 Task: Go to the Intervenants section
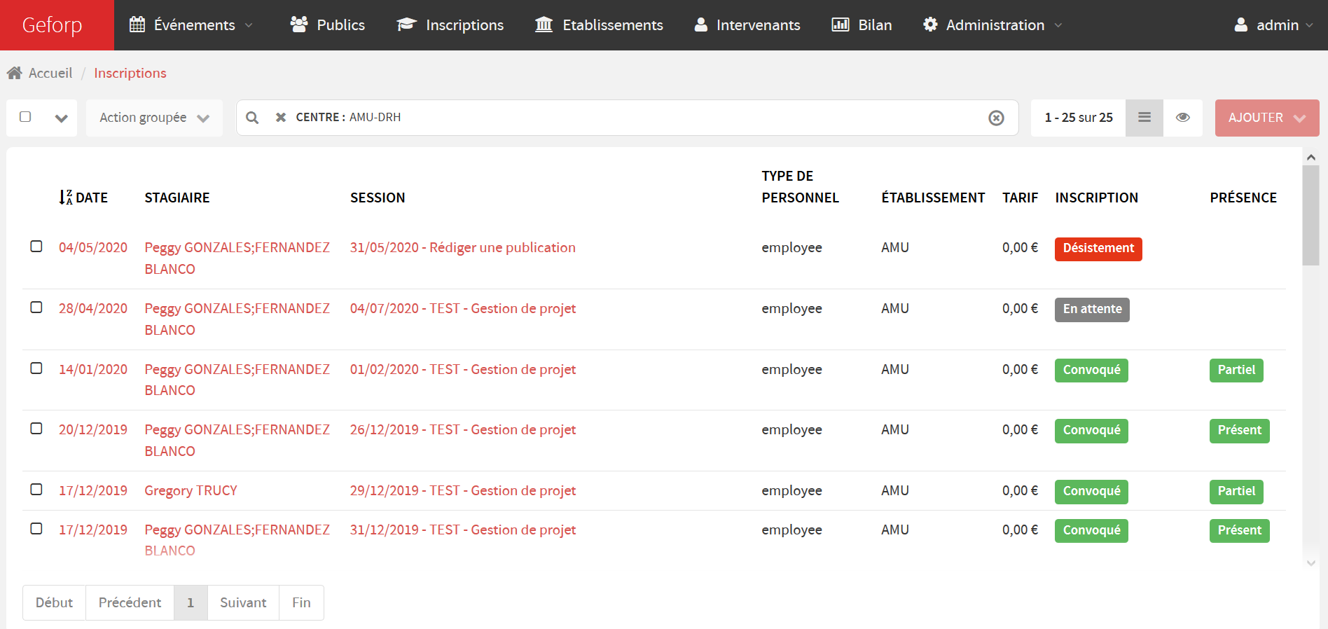click(747, 25)
